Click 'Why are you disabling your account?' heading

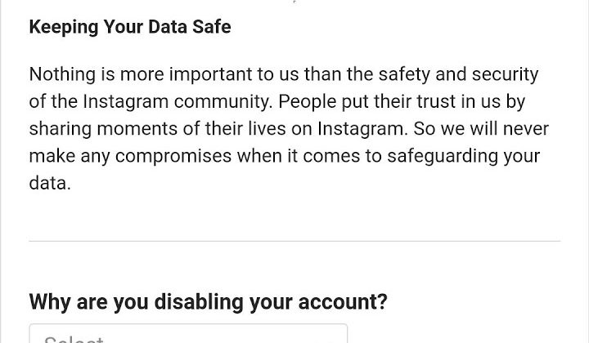pos(208,302)
